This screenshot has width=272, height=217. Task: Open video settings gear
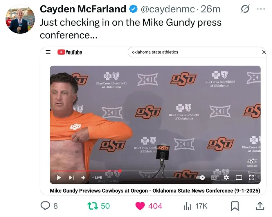point(226,178)
